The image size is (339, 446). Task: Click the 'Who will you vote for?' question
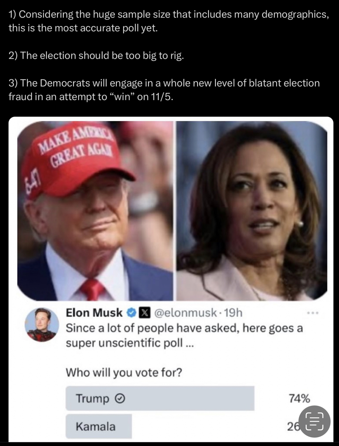(124, 372)
